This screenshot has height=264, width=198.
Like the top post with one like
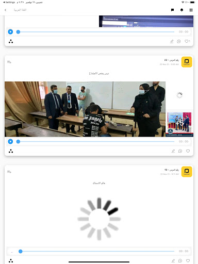coord(187,41)
